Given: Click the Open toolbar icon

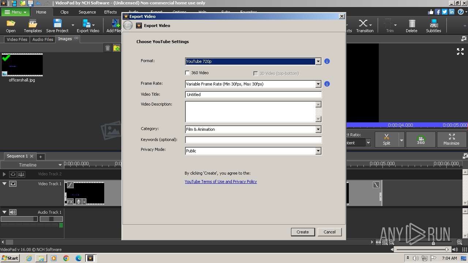Looking at the screenshot, I should [x=11, y=26].
